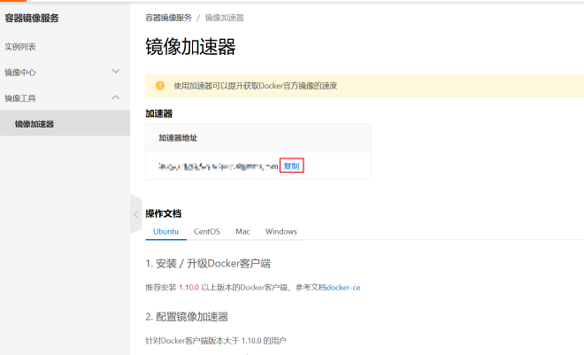Click the blurred accelerator address text

pos(218,166)
